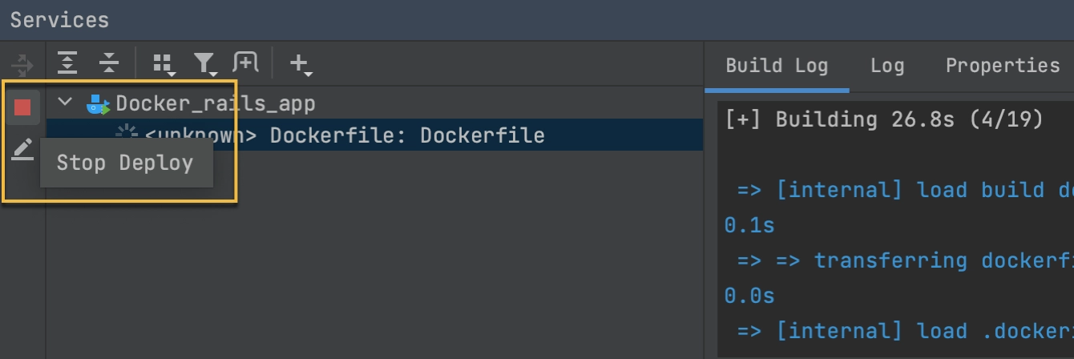Open the Group By options dropdown
Viewport: 1074px width, 359px height.
pyautogui.click(x=164, y=63)
